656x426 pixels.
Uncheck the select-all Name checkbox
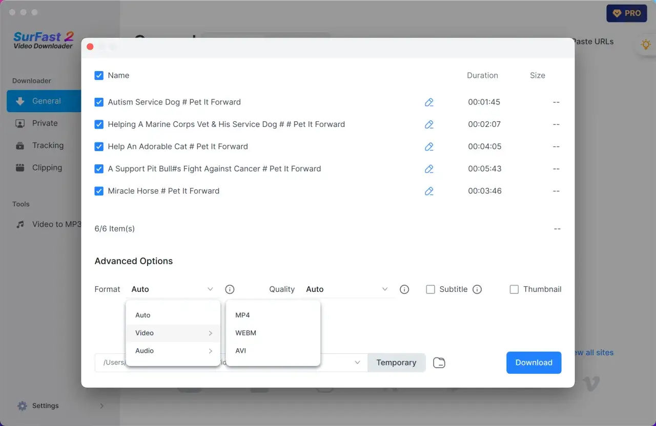click(x=99, y=75)
